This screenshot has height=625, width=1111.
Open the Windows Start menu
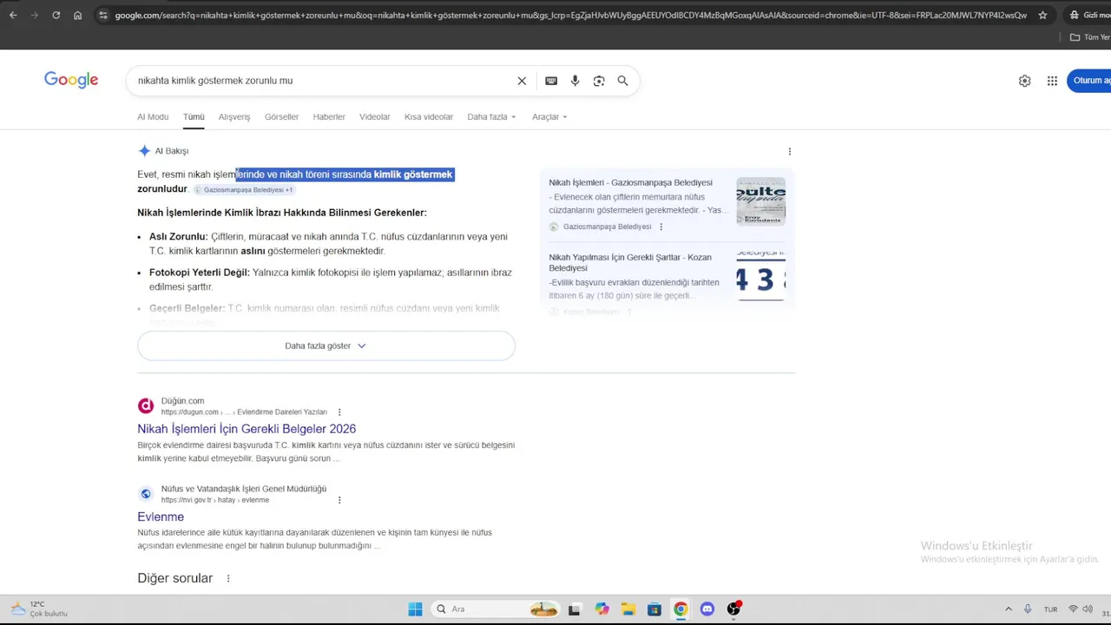pos(415,609)
